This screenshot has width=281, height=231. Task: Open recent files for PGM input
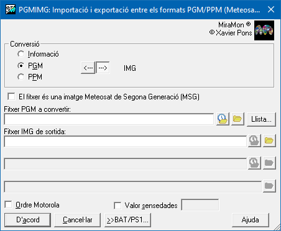point(223,119)
